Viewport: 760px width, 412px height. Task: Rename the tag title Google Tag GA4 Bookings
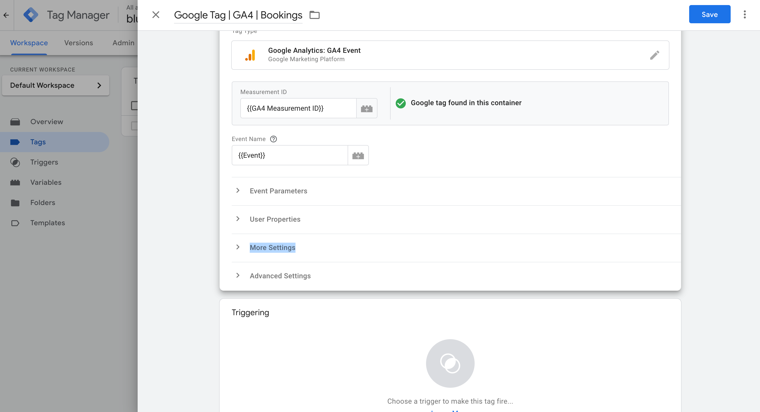click(x=238, y=15)
